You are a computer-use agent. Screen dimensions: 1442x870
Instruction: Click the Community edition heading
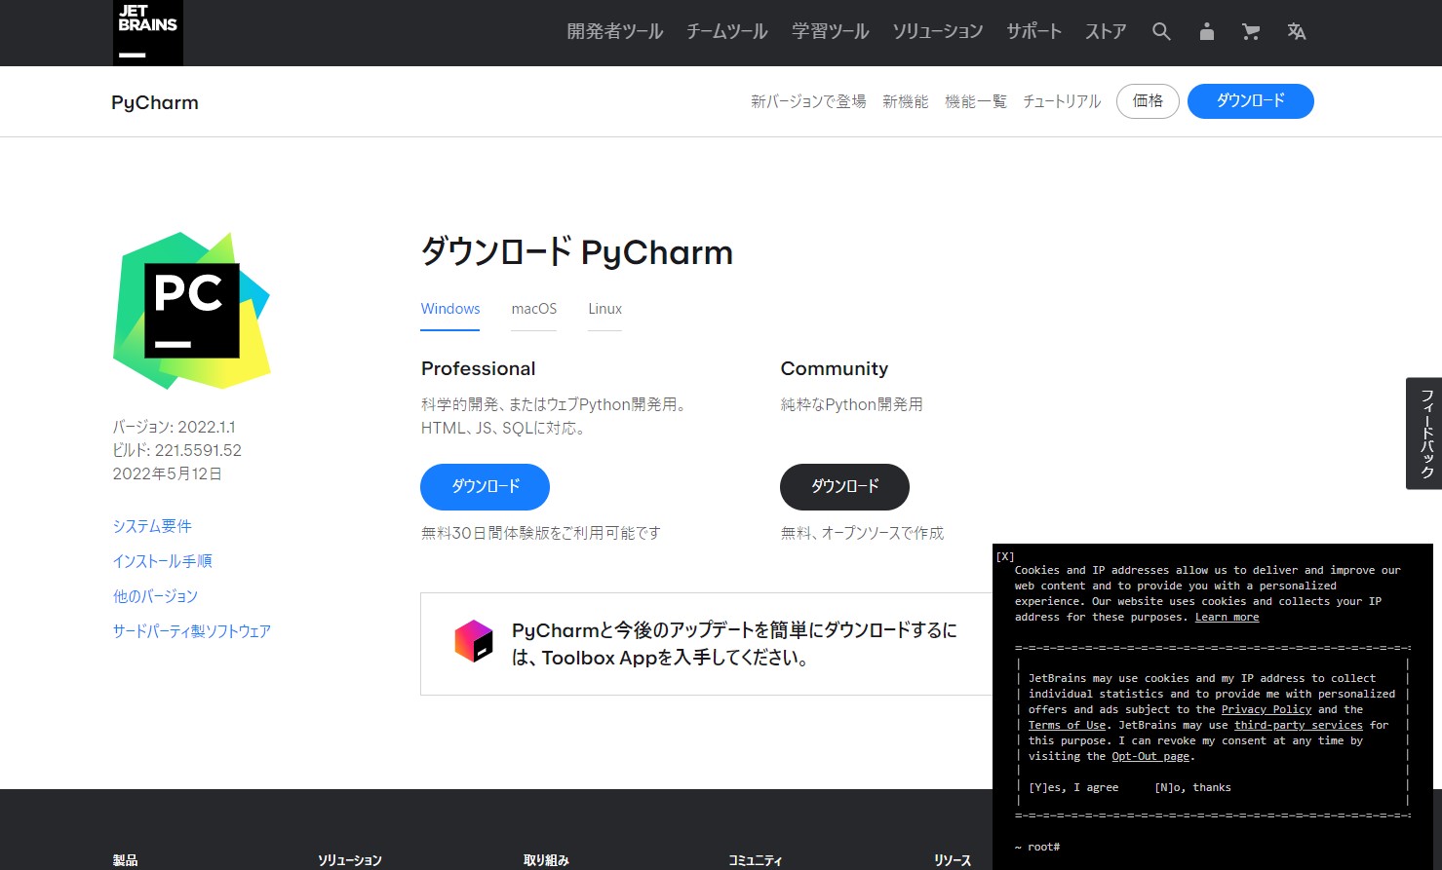click(834, 368)
